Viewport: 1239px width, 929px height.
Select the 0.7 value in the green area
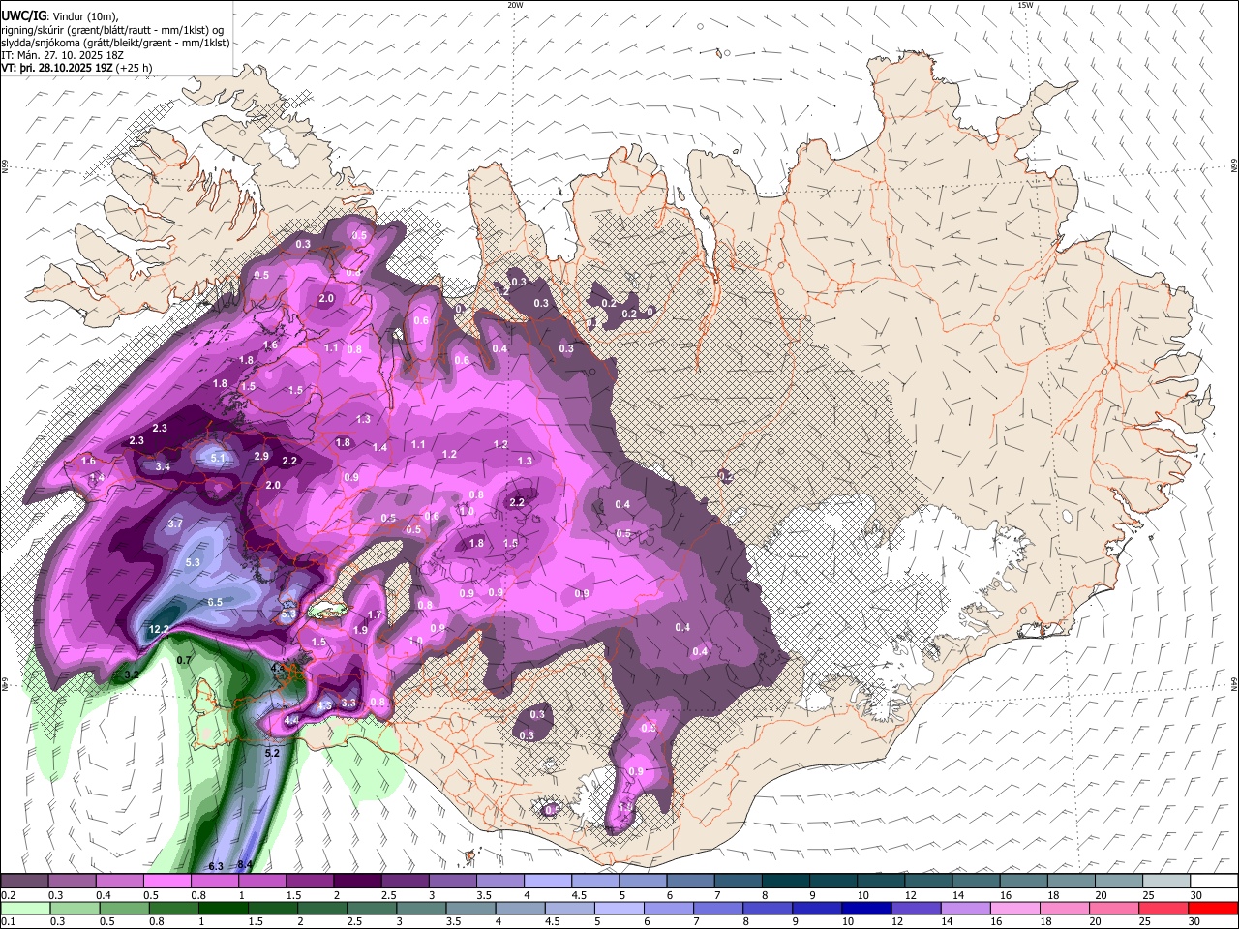(185, 660)
